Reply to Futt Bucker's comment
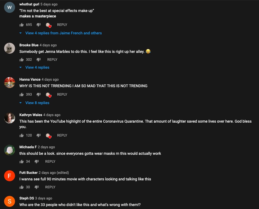 click(50, 187)
